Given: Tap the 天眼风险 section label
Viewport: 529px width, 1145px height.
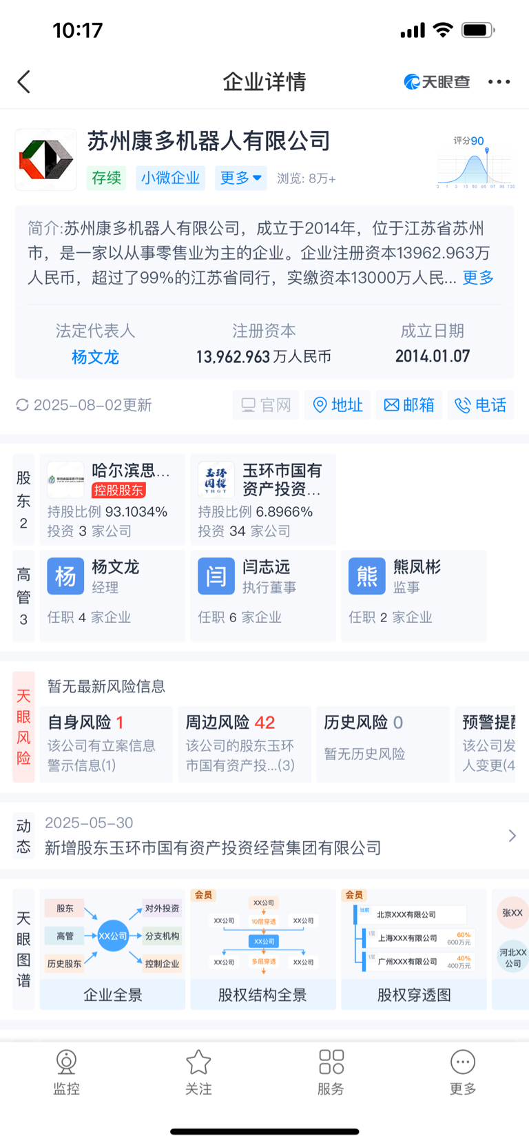Looking at the screenshot, I should point(23,727).
